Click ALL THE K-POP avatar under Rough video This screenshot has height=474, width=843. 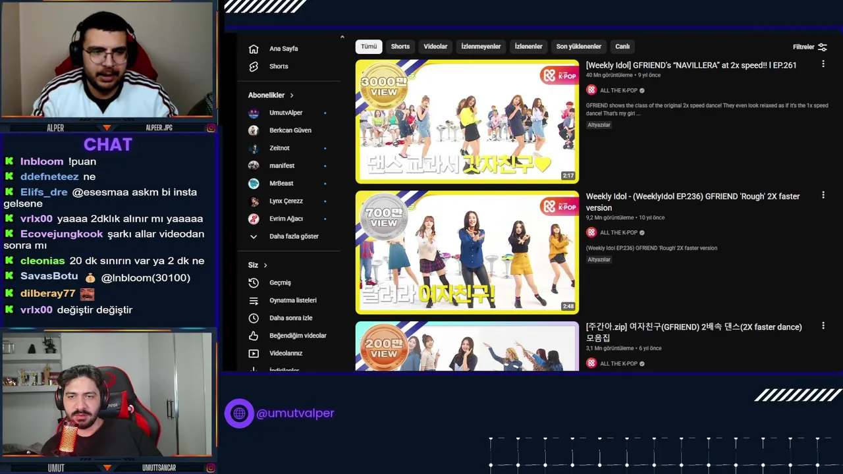pyautogui.click(x=591, y=232)
